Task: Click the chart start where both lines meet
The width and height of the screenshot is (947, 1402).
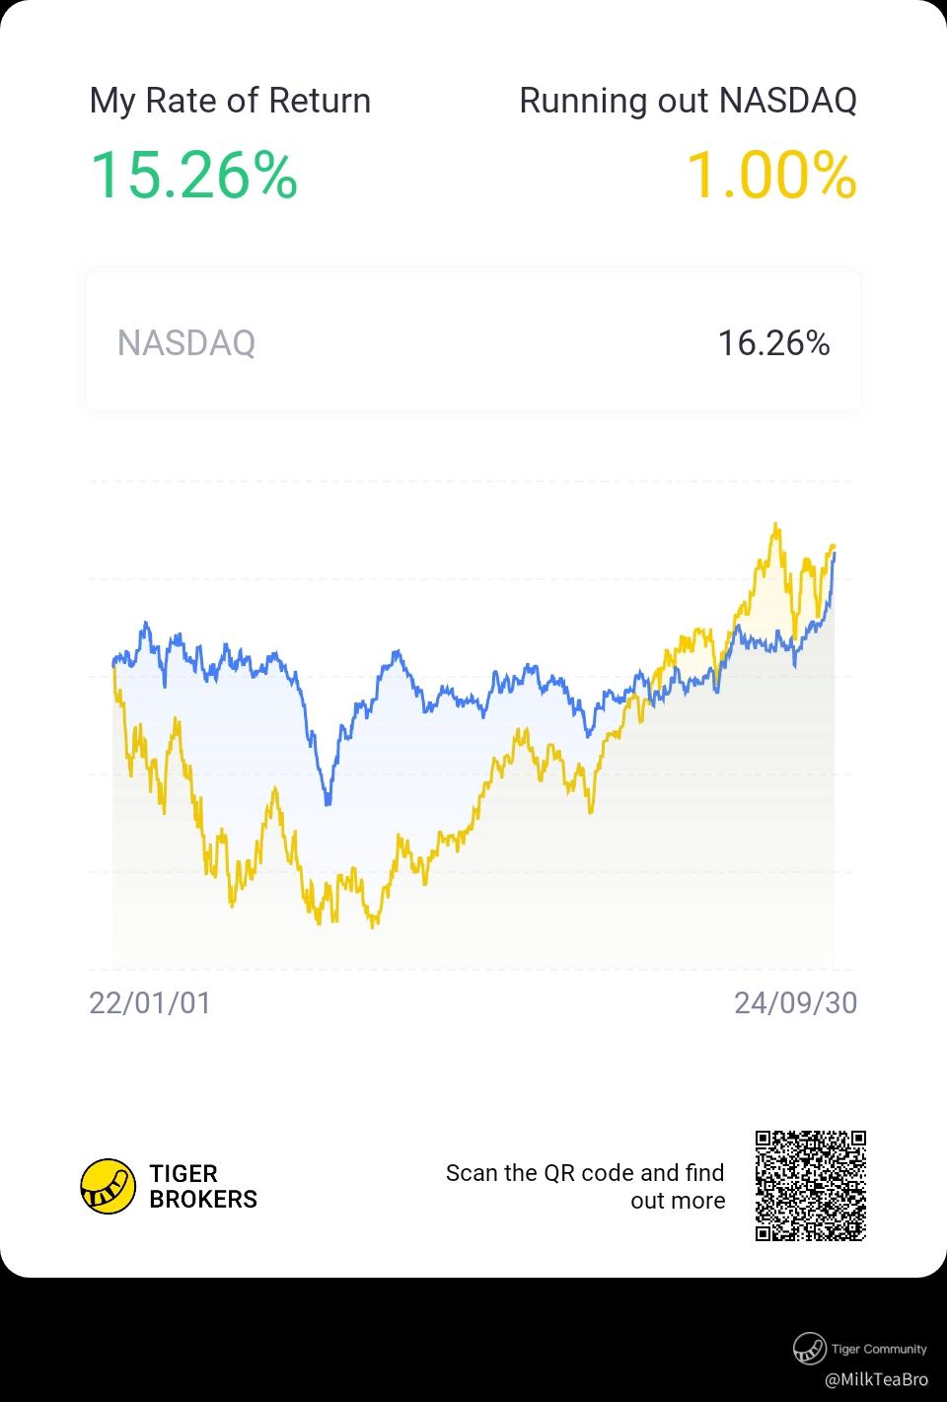Action: [x=114, y=663]
